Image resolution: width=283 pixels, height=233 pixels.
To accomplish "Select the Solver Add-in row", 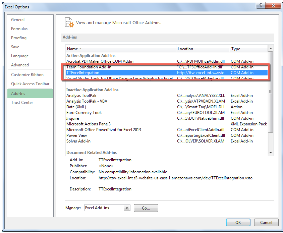I will click(x=166, y=141).
